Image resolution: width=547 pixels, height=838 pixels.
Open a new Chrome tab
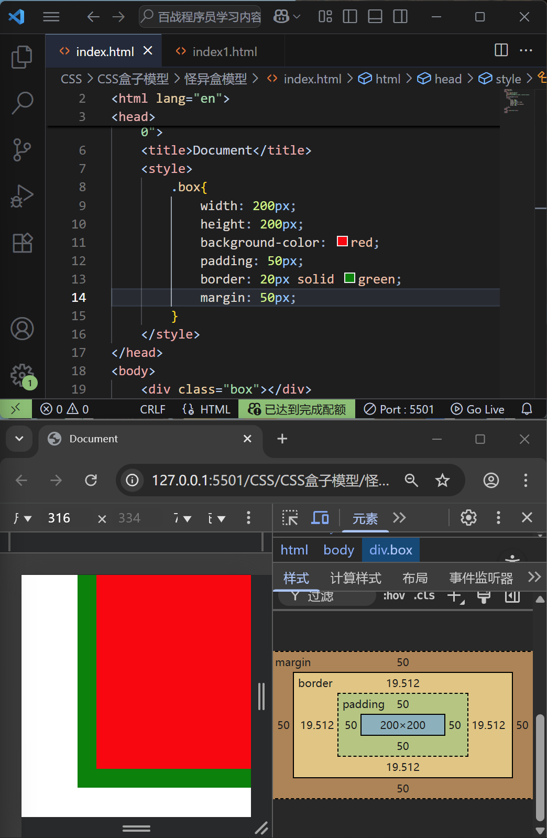pyautogui.click(x=282, y=439)
